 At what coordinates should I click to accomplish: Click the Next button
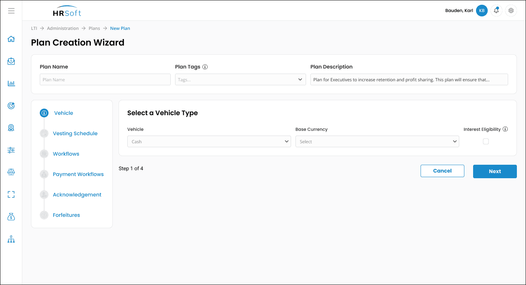point(495,171)
